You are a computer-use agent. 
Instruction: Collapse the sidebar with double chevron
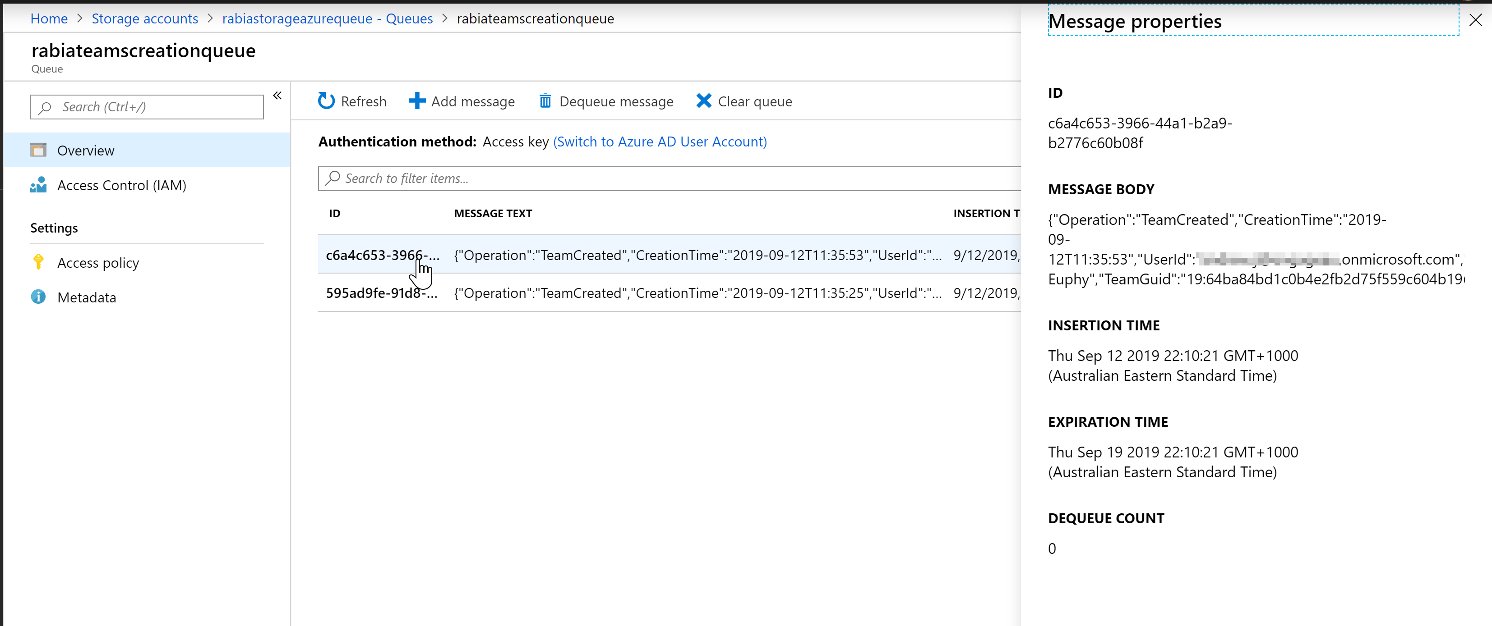tap(277, 96)
